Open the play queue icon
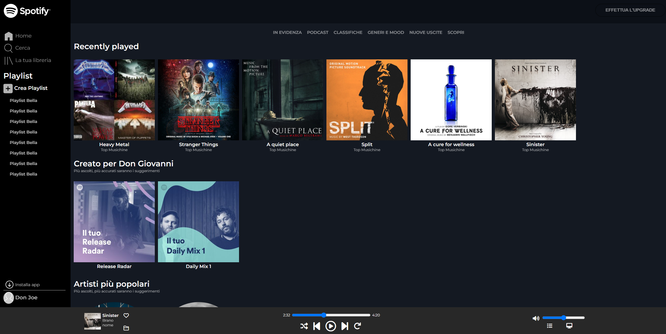This screenshot has width=666, height=334. [x=550, y=326]
